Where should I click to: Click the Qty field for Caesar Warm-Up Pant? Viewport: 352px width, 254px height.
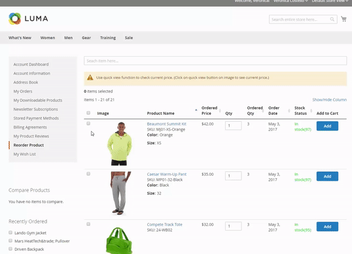(233, 176)
